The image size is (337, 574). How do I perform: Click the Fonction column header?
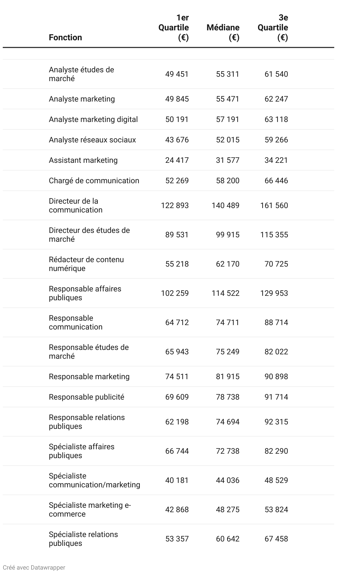[x=65, y=37]
